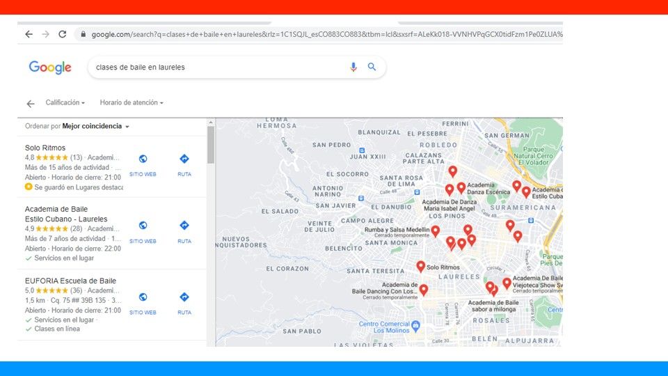Click the scroll-up arrow on the results list

click(211, 123)
